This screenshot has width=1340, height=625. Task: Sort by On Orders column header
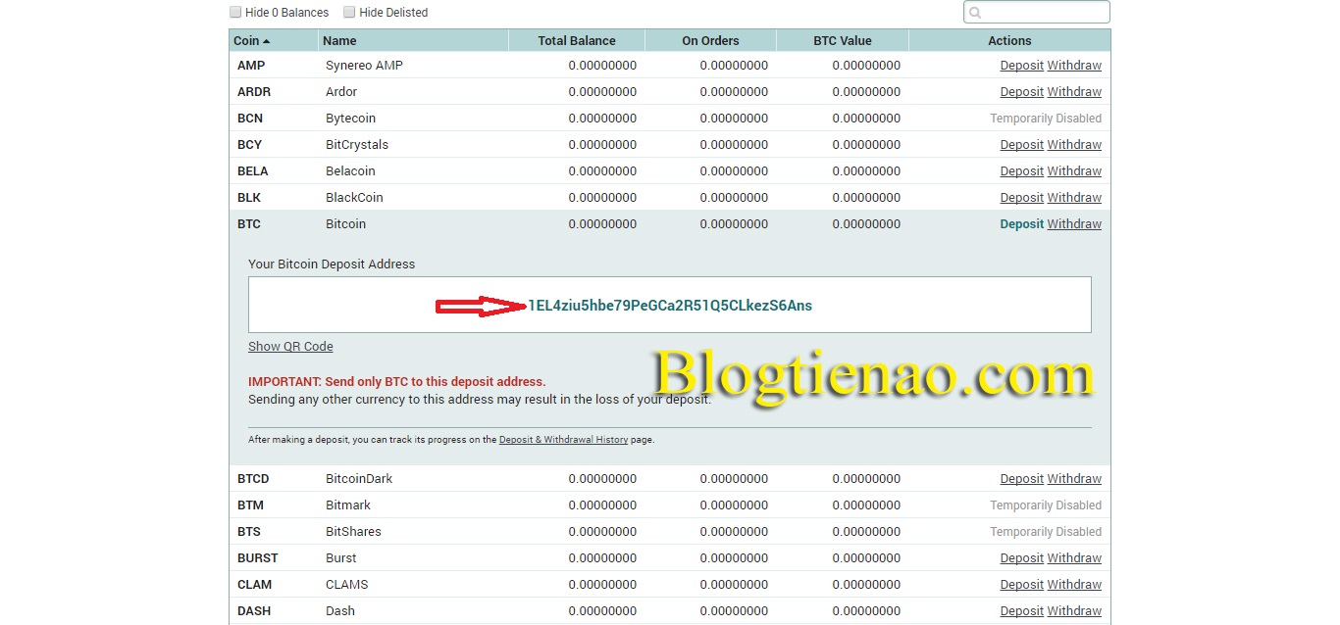point(710,41)
